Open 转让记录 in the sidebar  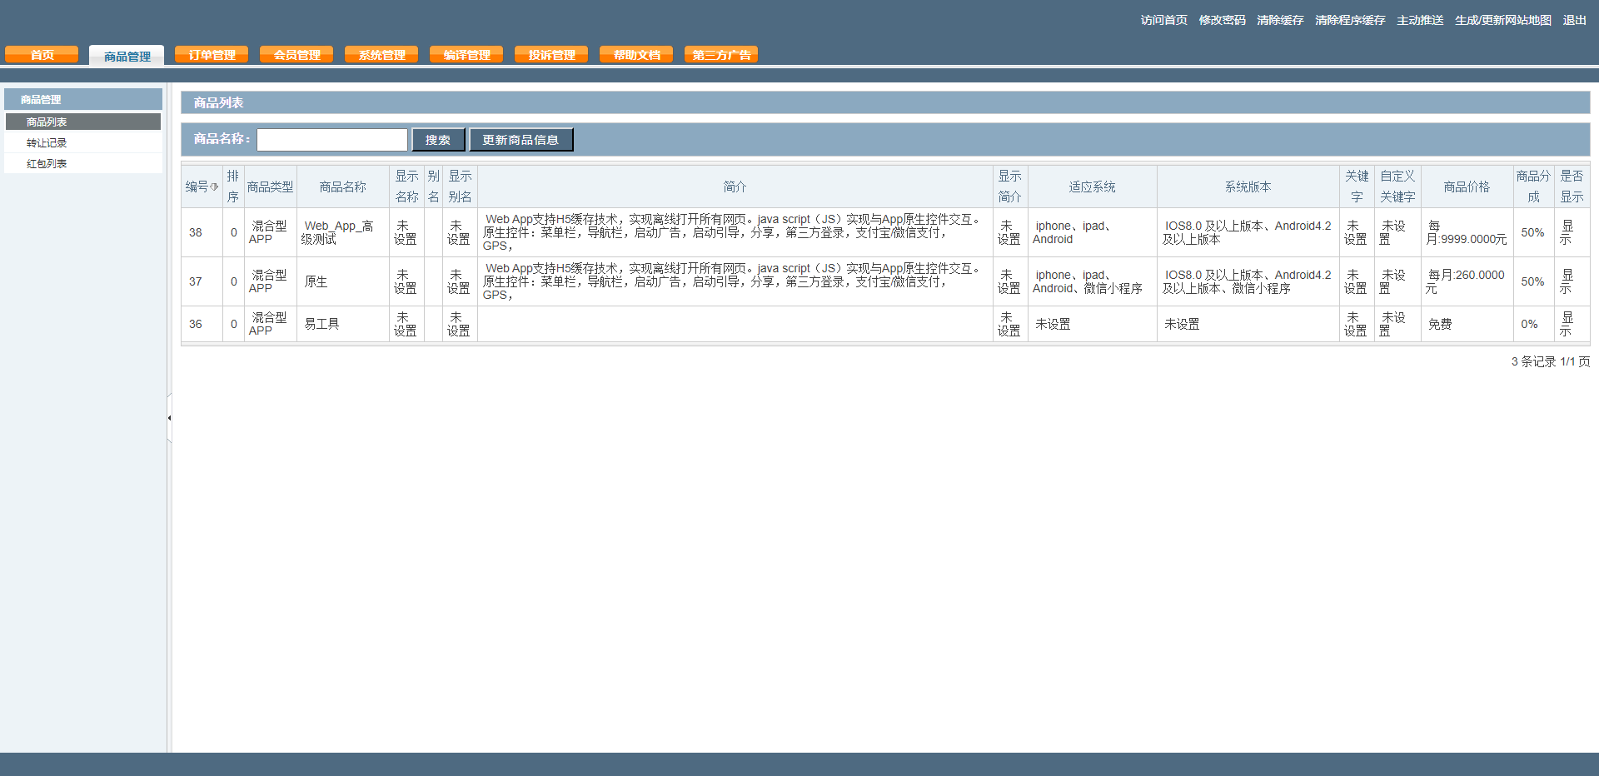point(47,143)
